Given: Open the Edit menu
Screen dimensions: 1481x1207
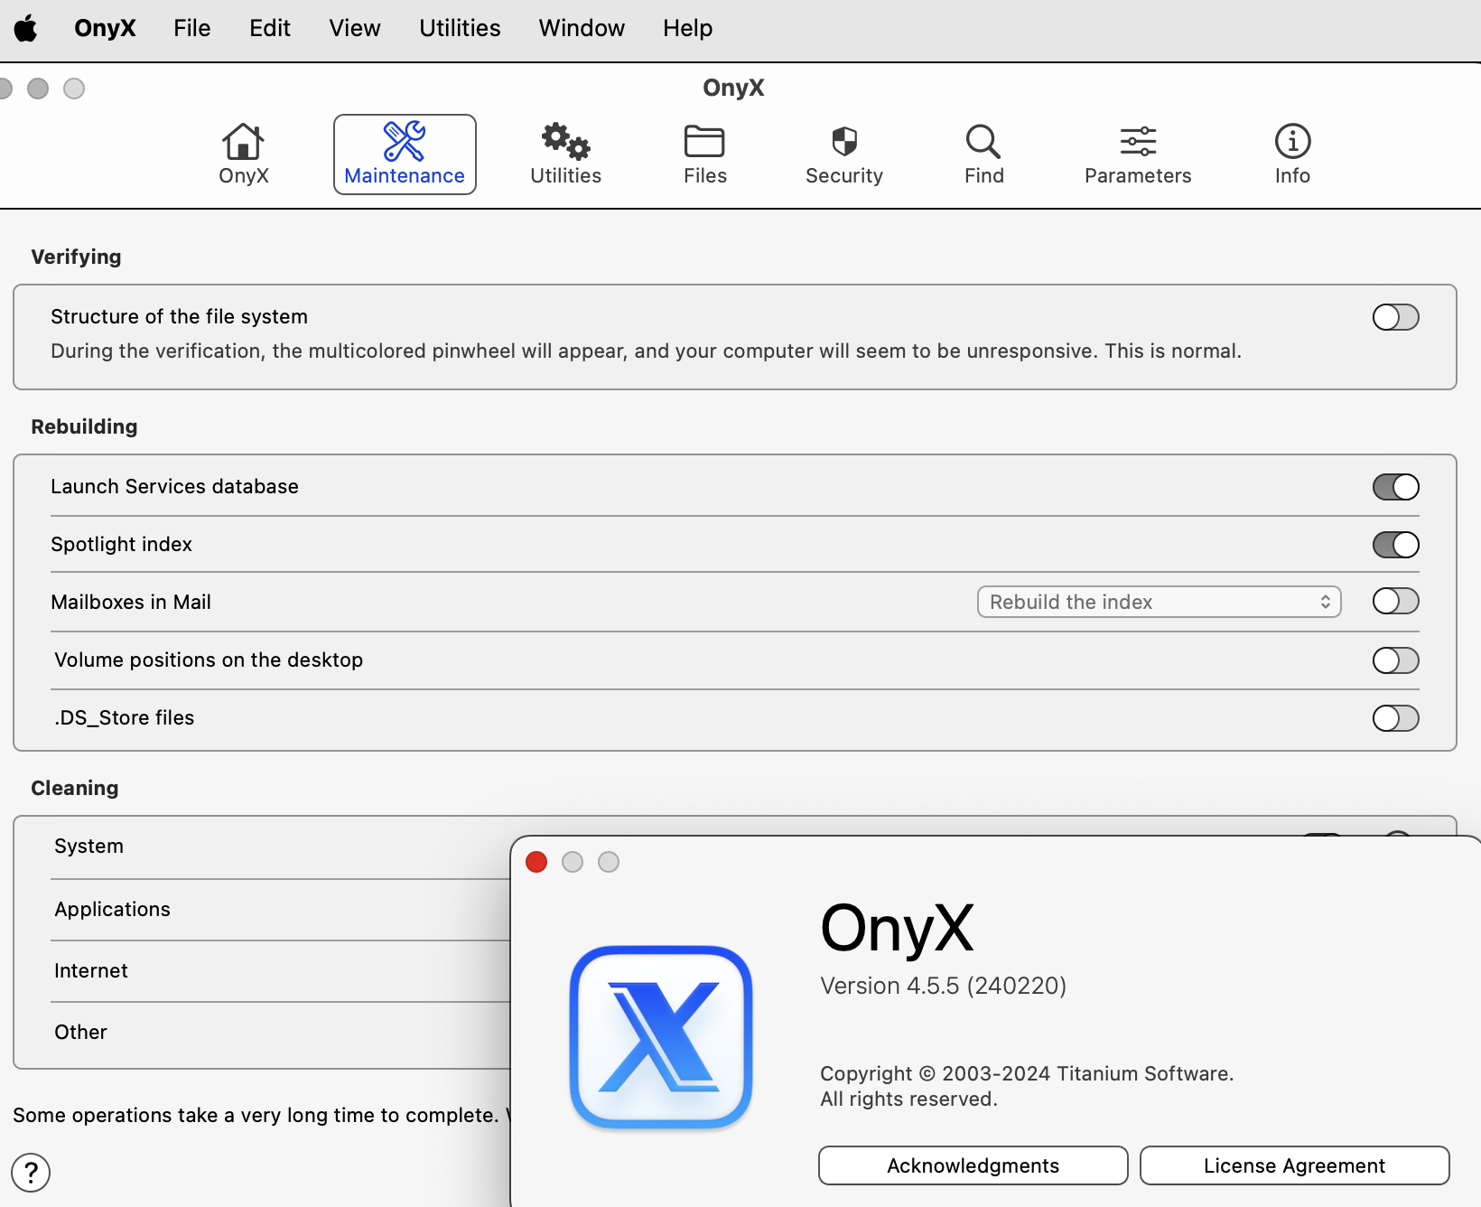Looking at the screenshot, I should (x=269, y=28).
